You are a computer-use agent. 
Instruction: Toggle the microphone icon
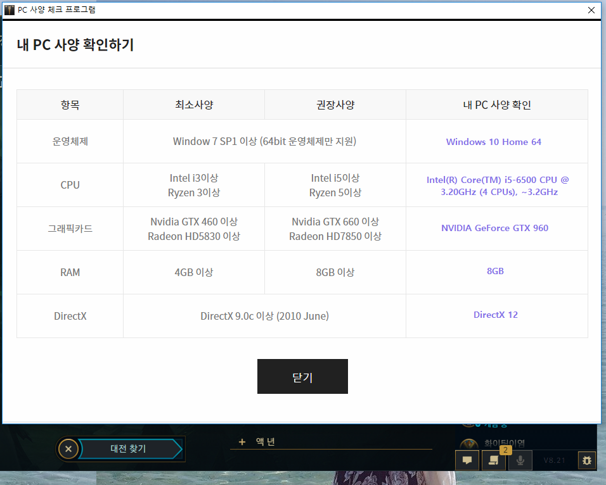520,460
